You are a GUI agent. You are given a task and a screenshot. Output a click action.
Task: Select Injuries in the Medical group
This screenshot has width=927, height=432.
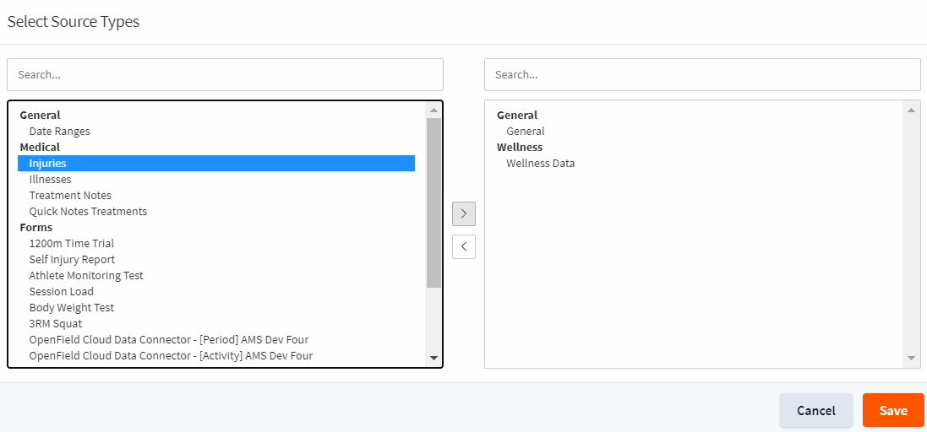216,163
